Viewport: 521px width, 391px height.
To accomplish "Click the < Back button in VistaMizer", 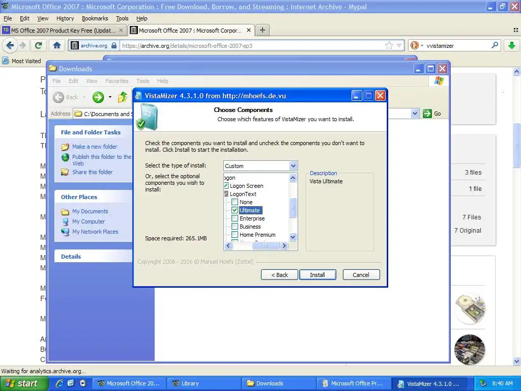I will coord(279,275).
